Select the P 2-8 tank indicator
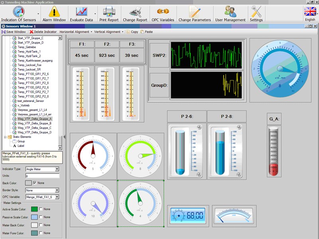Image resolution: width=319 pixels, height=239 pixels. [x=226, y=151]
